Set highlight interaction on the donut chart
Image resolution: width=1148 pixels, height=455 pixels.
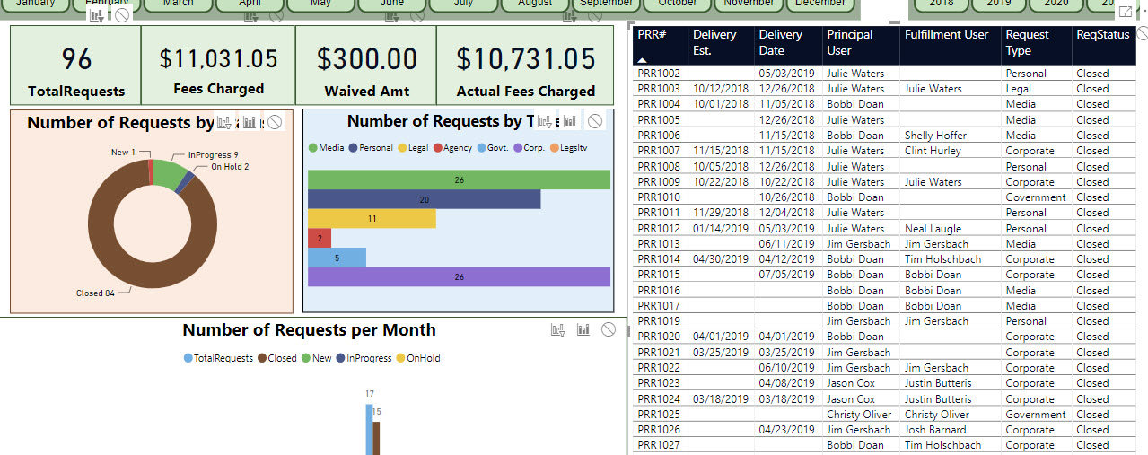[x=249, y=122]
